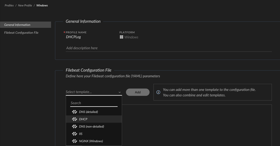
Task: Focus the Add description here field
Action: [168, 48]
